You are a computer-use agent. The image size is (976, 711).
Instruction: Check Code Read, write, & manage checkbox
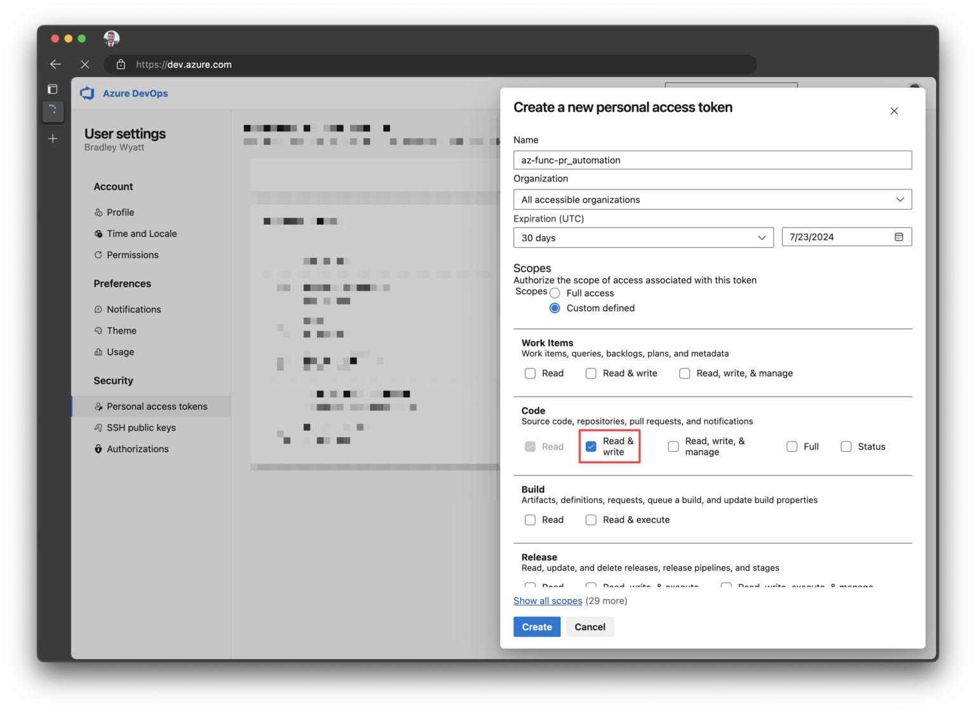coord(673,447)
